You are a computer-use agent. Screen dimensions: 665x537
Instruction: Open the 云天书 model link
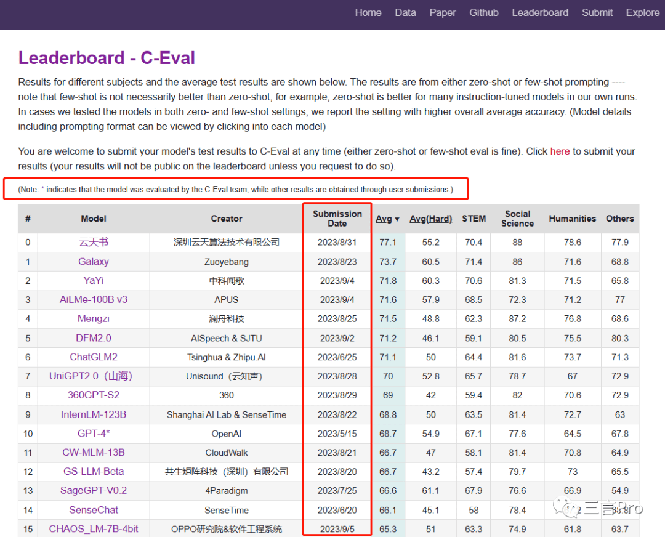tap(94, 242)
